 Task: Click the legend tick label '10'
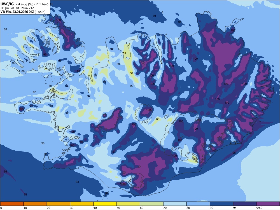click(x=25, y=208)
